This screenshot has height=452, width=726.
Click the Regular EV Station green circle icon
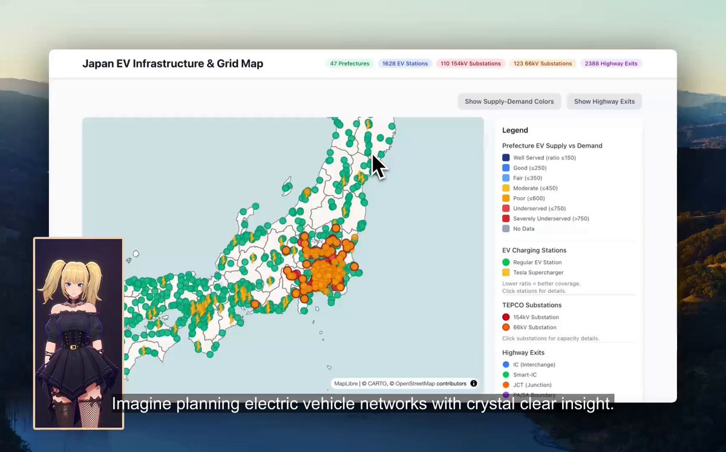[506, 263]
